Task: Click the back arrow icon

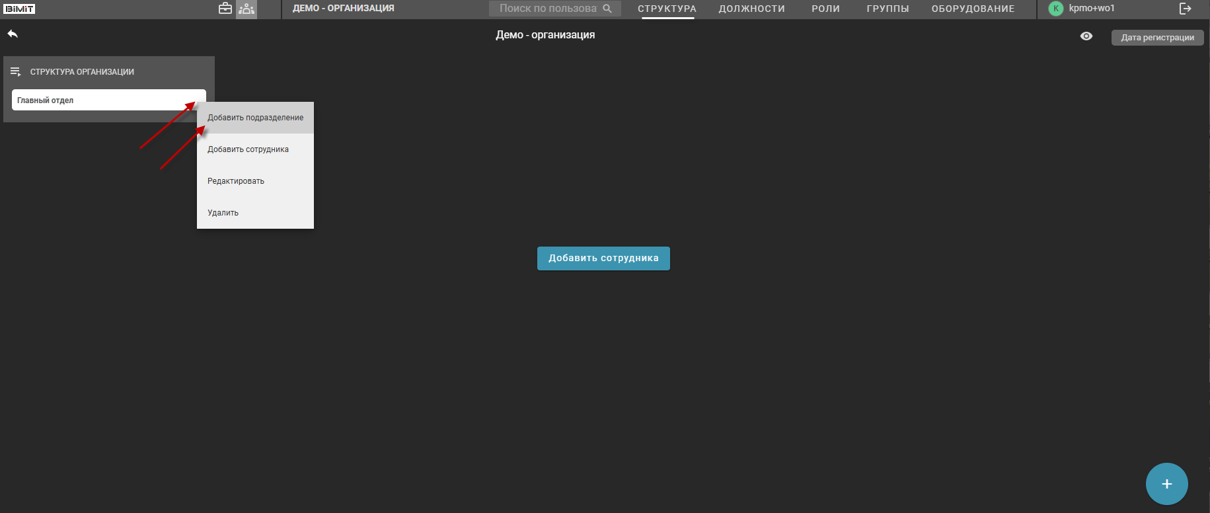Action: pyautogui.click(x=13, y=34)
